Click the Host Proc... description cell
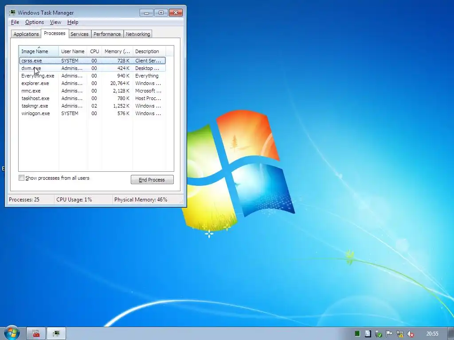 point(148,98)
